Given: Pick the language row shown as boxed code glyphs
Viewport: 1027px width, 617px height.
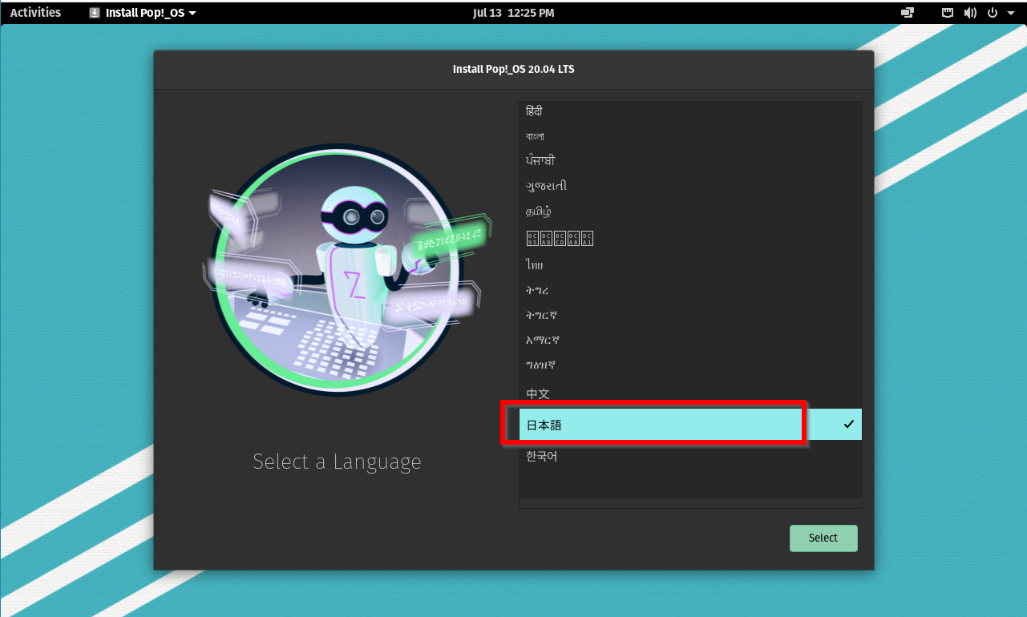Looking at the screenshot, I should pos(690,238).
